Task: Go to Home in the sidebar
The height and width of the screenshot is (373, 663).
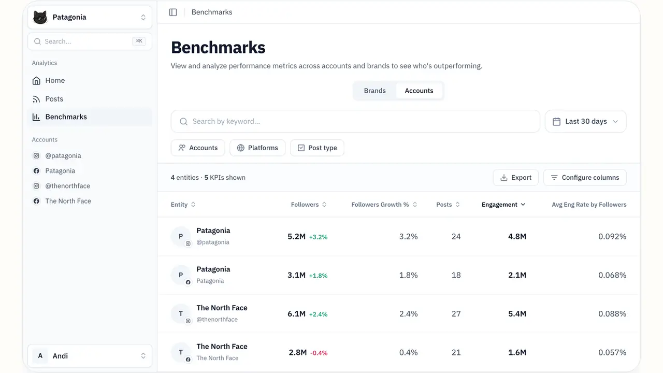Action: click(90, 80)
